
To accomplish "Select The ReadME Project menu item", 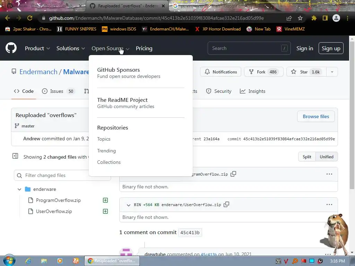I will pos(125,103).
